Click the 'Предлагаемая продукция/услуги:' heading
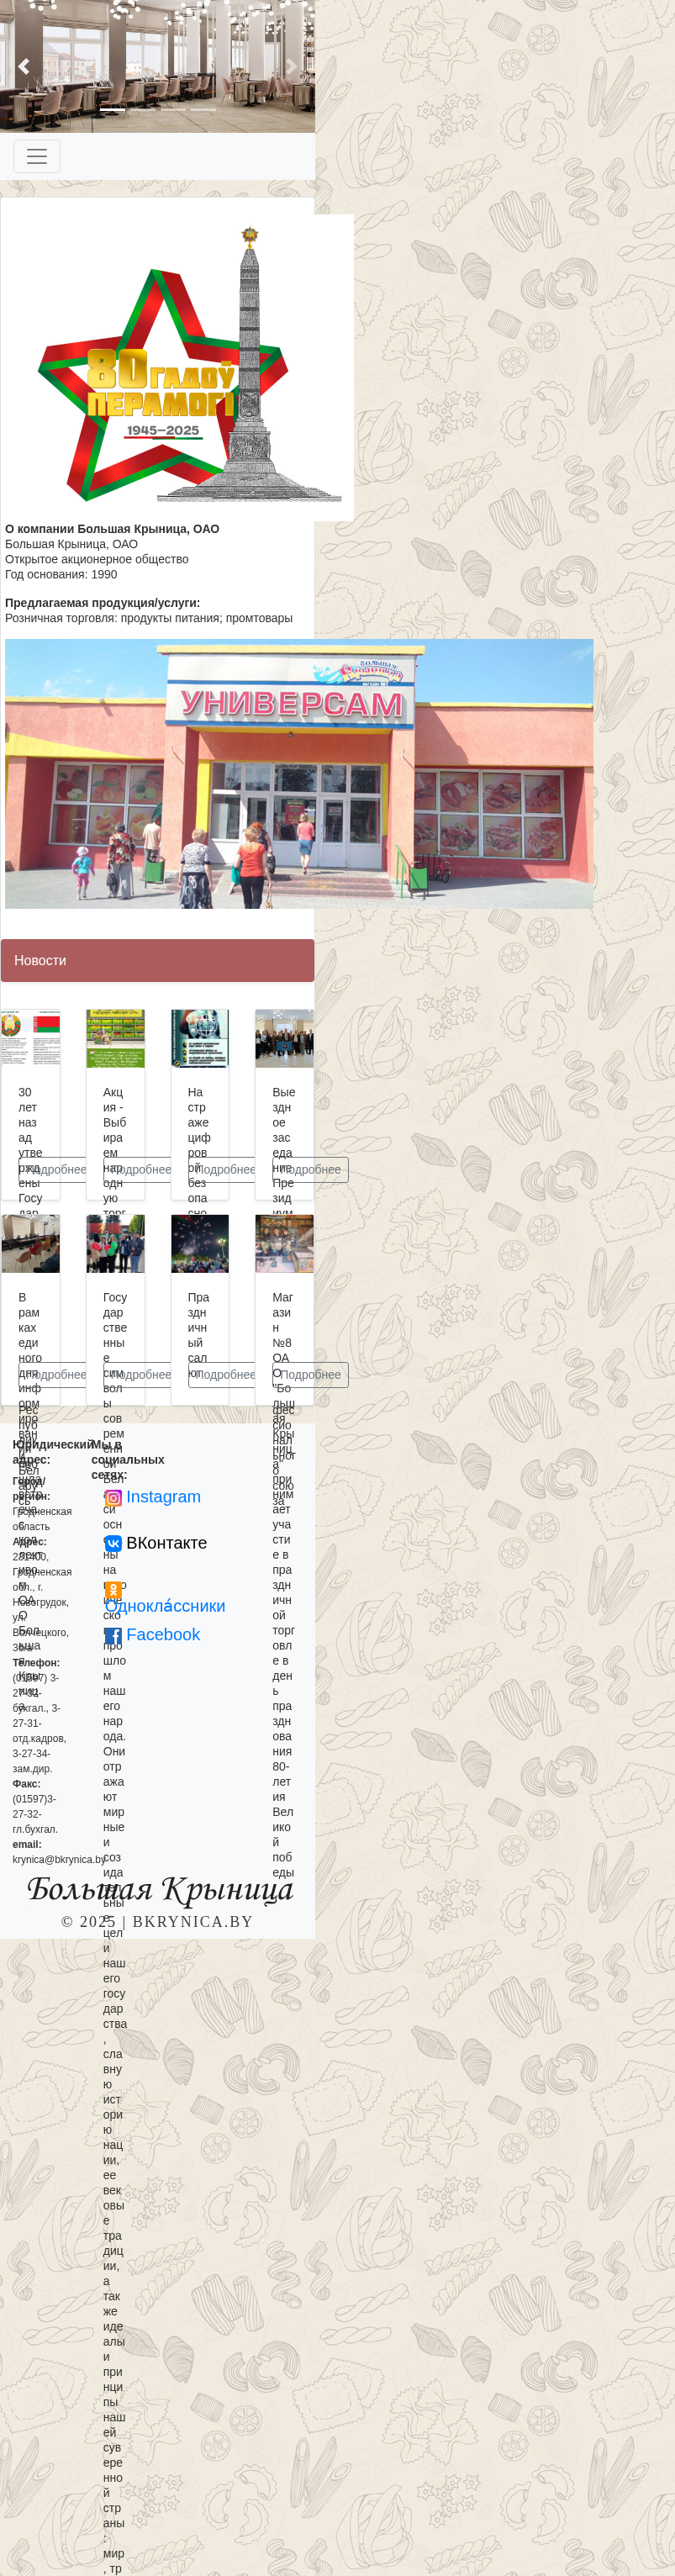Screen dimensions: 675x2576 tap(103, 603)
